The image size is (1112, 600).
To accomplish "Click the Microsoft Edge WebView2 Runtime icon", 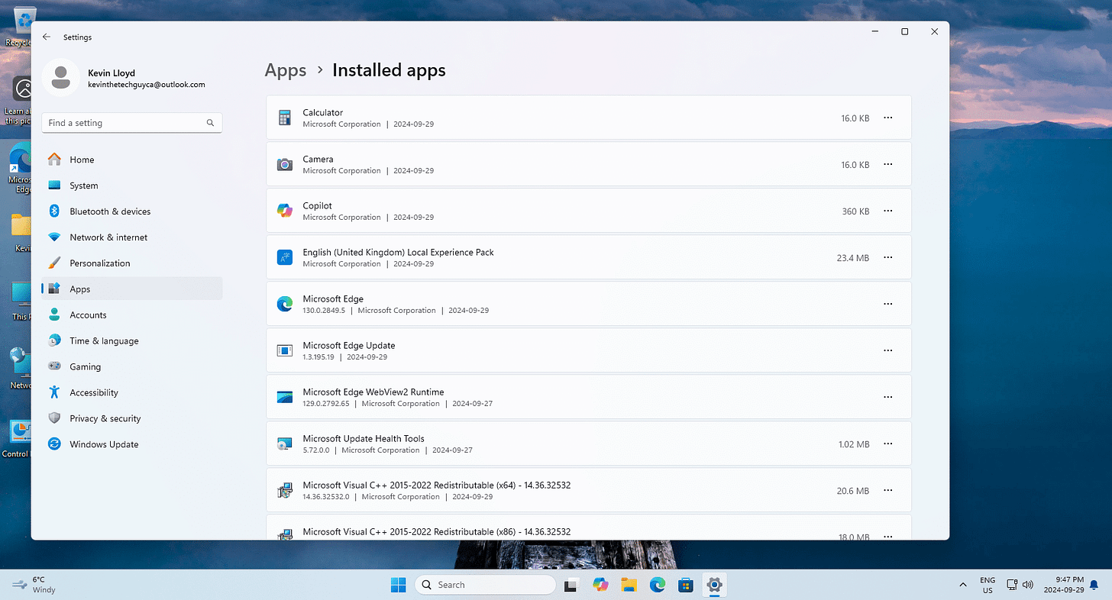I will (284, 397).
